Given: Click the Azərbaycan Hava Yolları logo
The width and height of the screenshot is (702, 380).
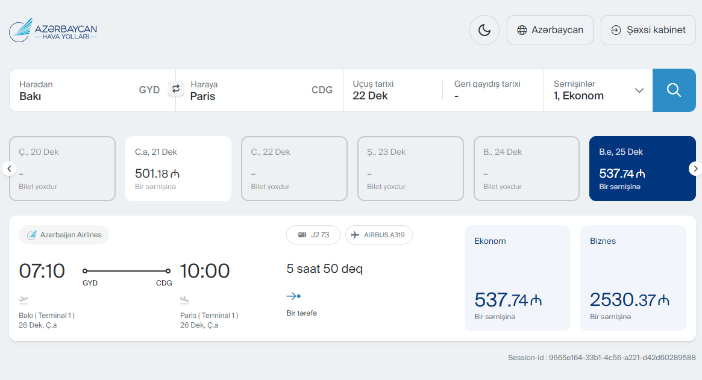Looking at the screenshot, I should click(53, 30).
